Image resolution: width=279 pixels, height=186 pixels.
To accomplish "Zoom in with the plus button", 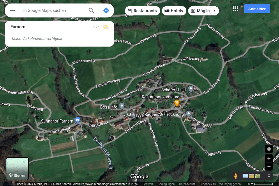I will point(269,158).
